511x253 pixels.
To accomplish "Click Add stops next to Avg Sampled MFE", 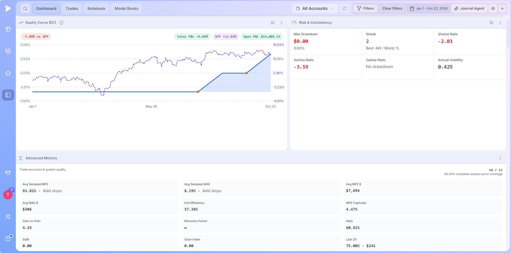I will click(x=52, y=191).
